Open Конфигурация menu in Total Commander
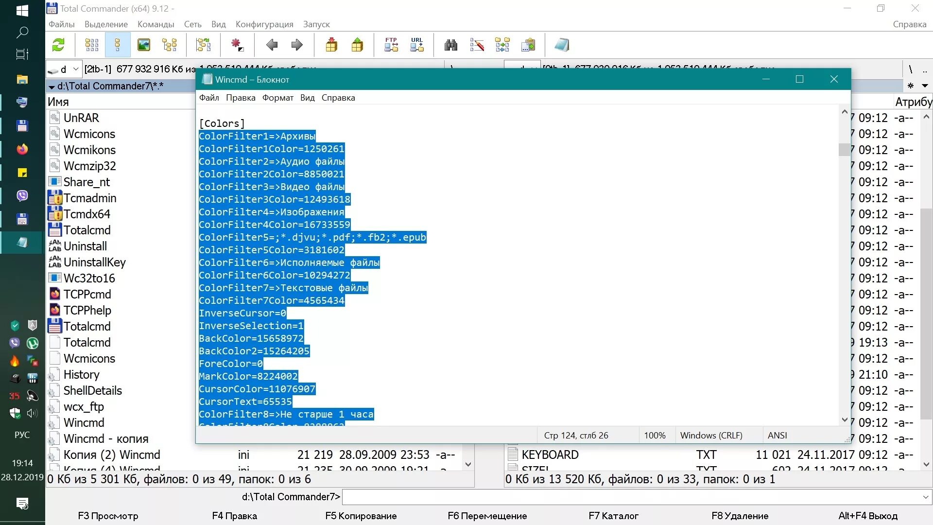 click(x=264, y=24)
